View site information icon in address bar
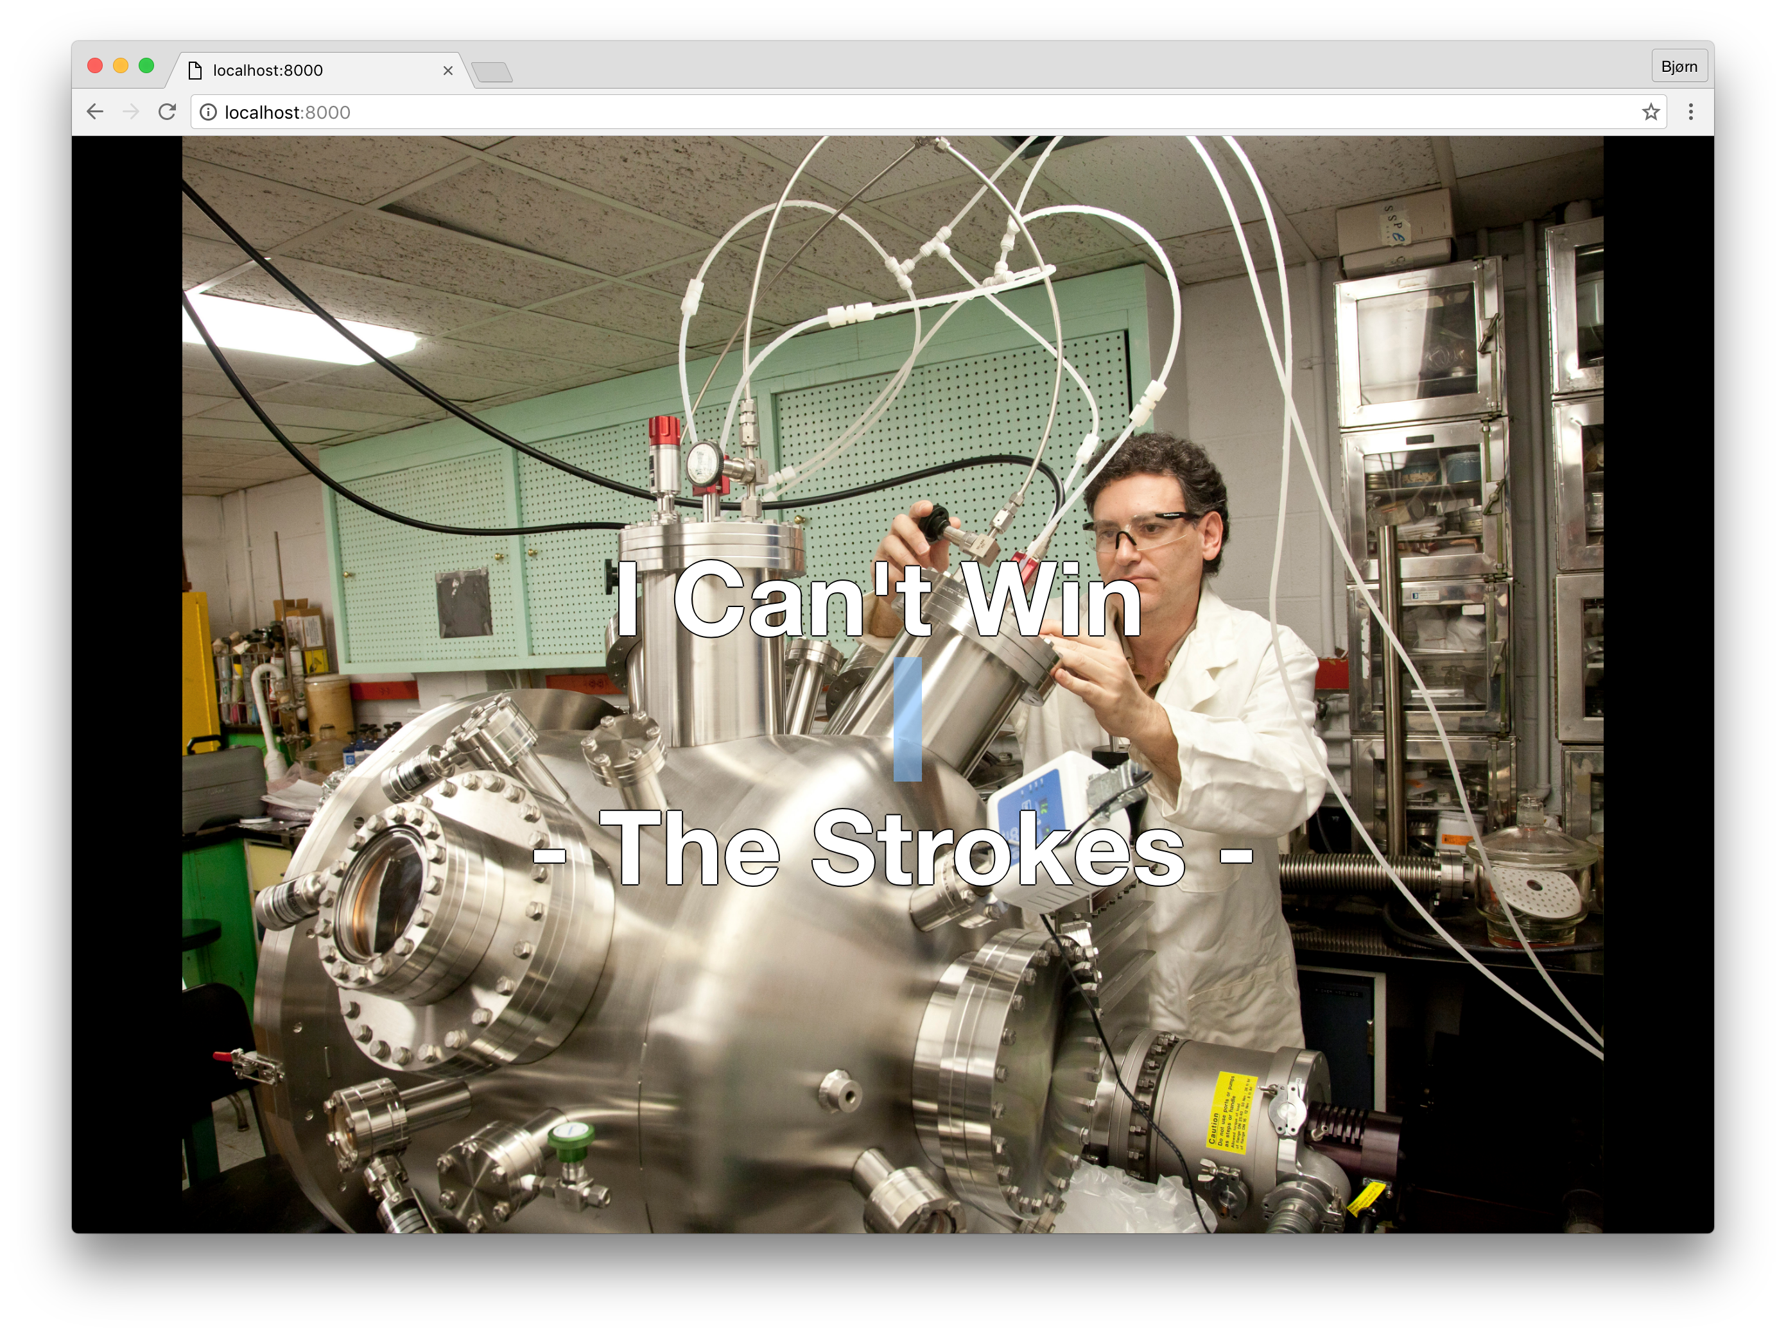The width and height of the screenshot is (1786, 1336). [208, 112]
